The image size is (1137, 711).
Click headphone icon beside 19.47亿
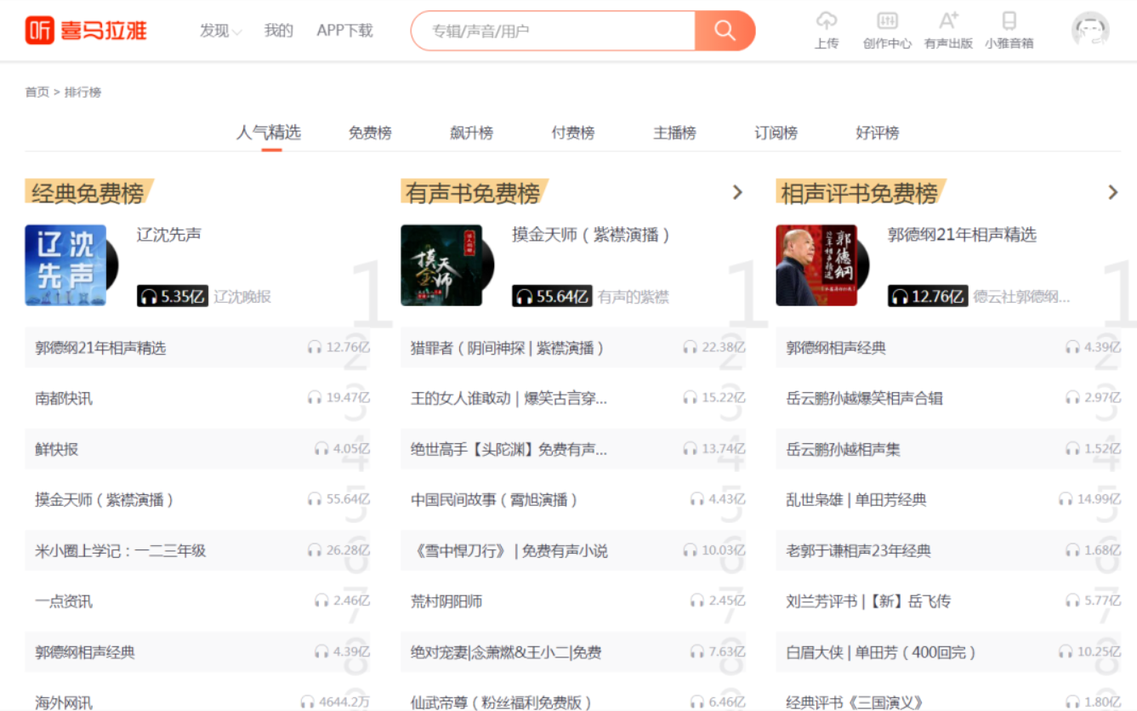click(x=315, y=398)
